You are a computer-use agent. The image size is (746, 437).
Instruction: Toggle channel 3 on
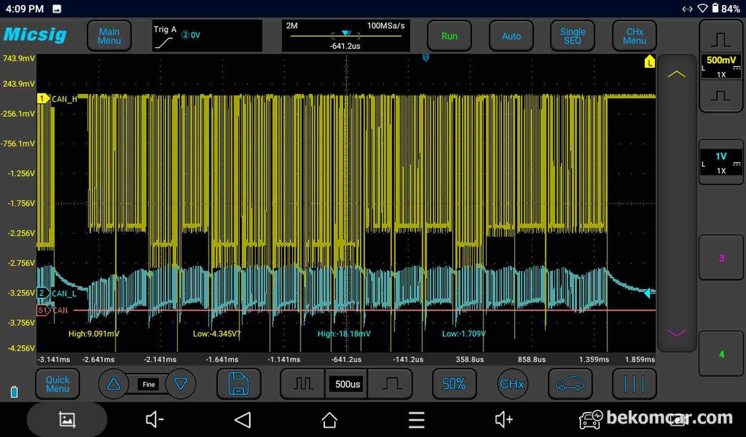pos(721,258)
